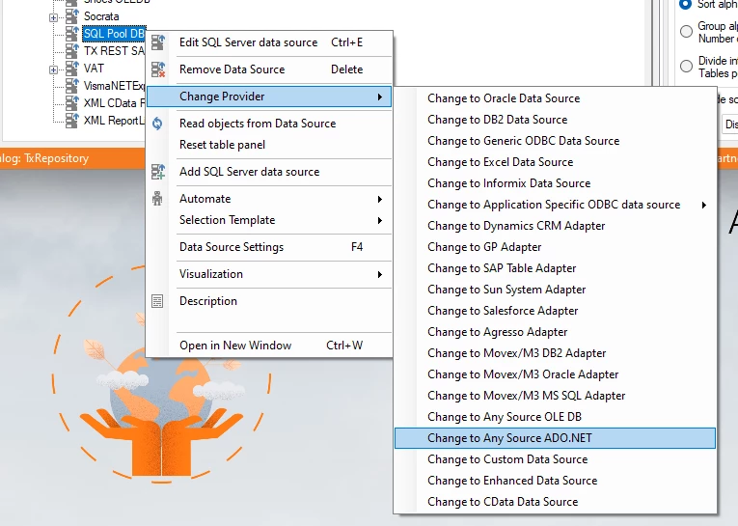The width and height of the screenshot is (738, 526).
Task: Click the Read objects refresh icon
Action: coord(157,124)
